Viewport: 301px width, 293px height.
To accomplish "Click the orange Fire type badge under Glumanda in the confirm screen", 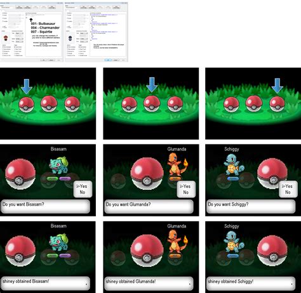I will 175,179.
